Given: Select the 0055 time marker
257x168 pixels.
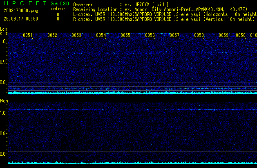Looking at the screenshot, I should click(x=125, y=35).
